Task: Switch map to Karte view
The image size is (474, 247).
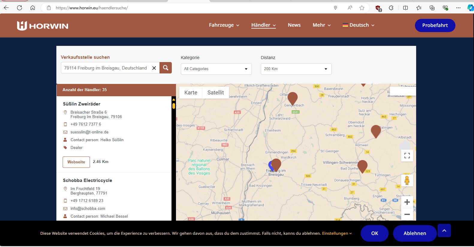Action: (191, 93)
